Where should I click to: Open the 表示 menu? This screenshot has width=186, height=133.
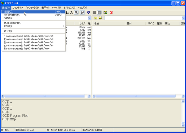[45, 8]
